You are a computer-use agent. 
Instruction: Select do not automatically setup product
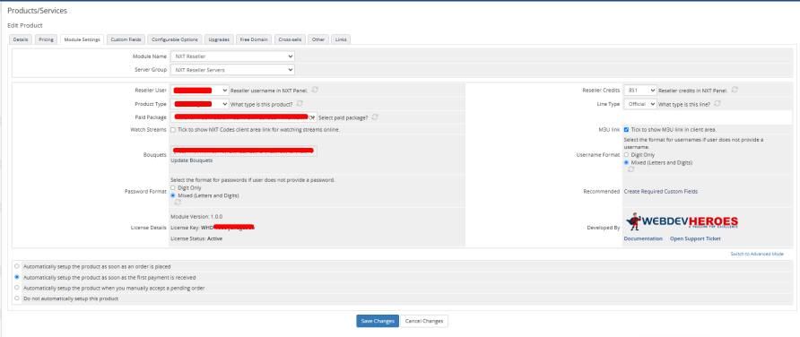(x=17, y=298)
